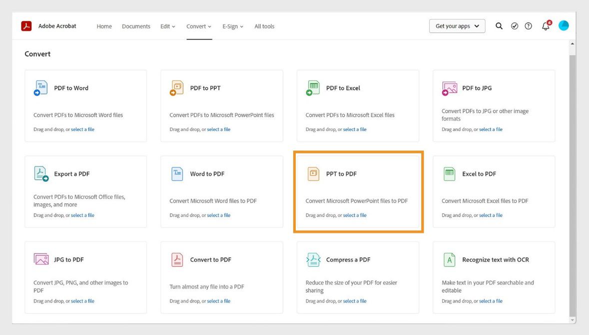Open the Word to PDF tool icon

point(177,173)
